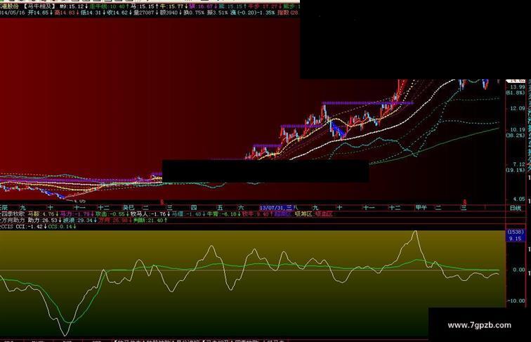The image size is (531, 342).
Task: Select the 13/07/31,三 highlighted date marker
Action: point(276,208)
